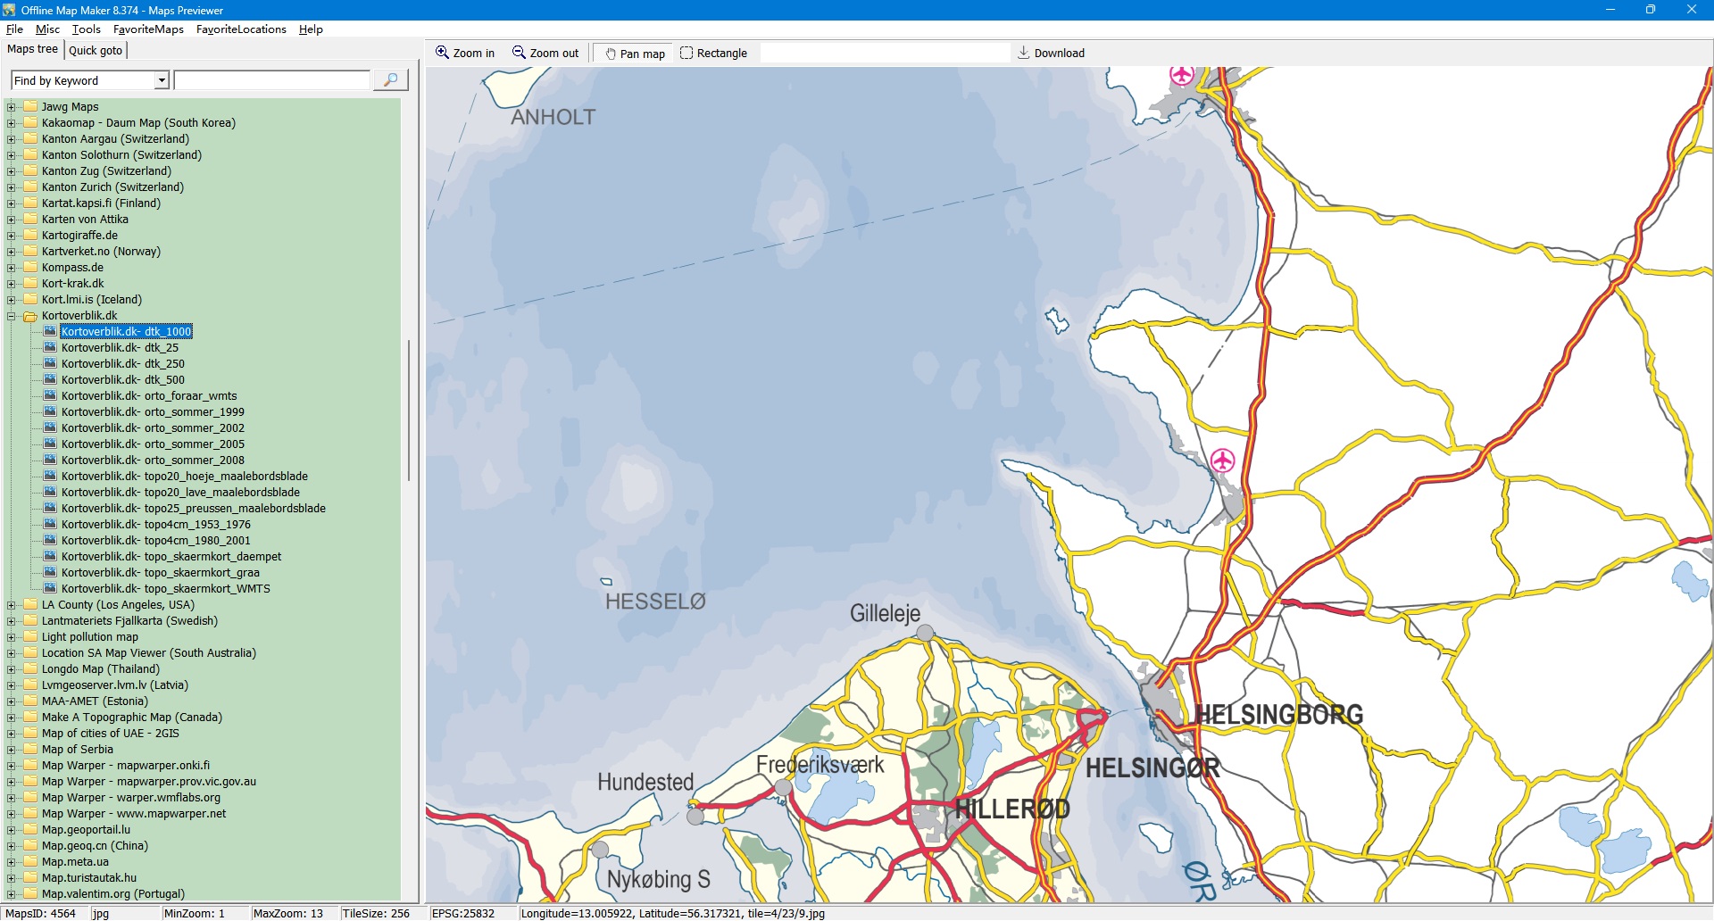Click the keyword search text field
This screenshot has height=921, width=1714.
pyautogui.click(x=271, y=81)
